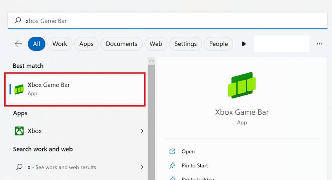Click the scrollbar up arrow

point(151,61)
